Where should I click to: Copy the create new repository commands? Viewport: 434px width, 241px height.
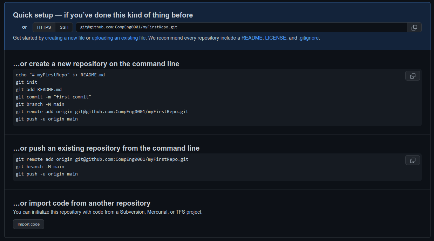(x=412, y=76)
